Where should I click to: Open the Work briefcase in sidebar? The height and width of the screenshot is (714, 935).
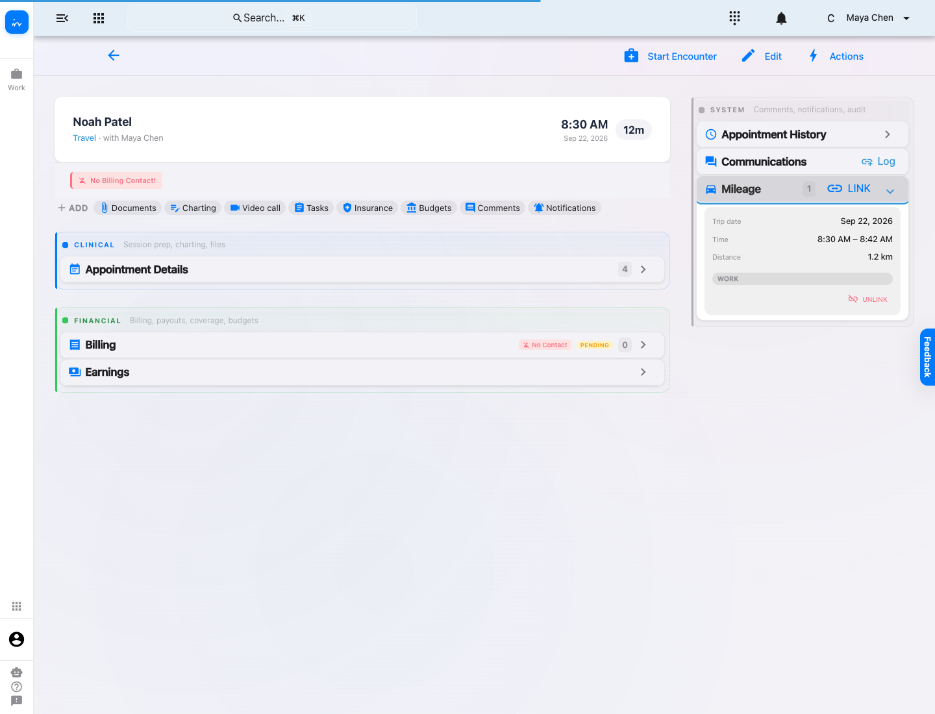pos(17,79)
